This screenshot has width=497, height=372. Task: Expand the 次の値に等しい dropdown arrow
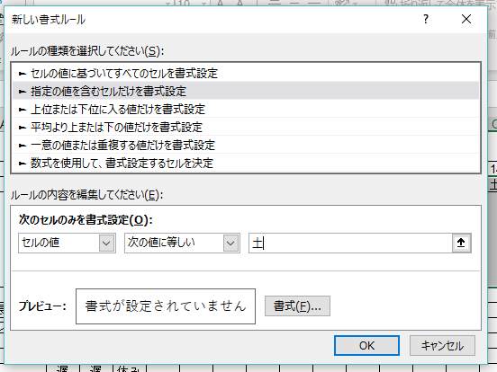pyautogui.click(x=230, y=244)
